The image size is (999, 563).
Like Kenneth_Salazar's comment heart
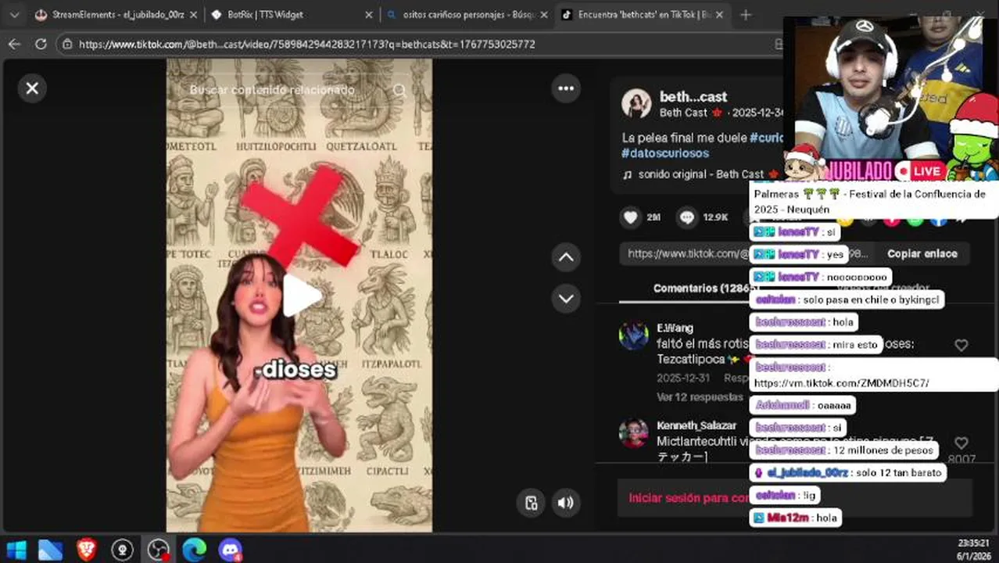tap(961, 443)
